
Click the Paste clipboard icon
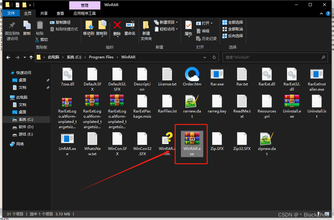[x=40, y=25]
